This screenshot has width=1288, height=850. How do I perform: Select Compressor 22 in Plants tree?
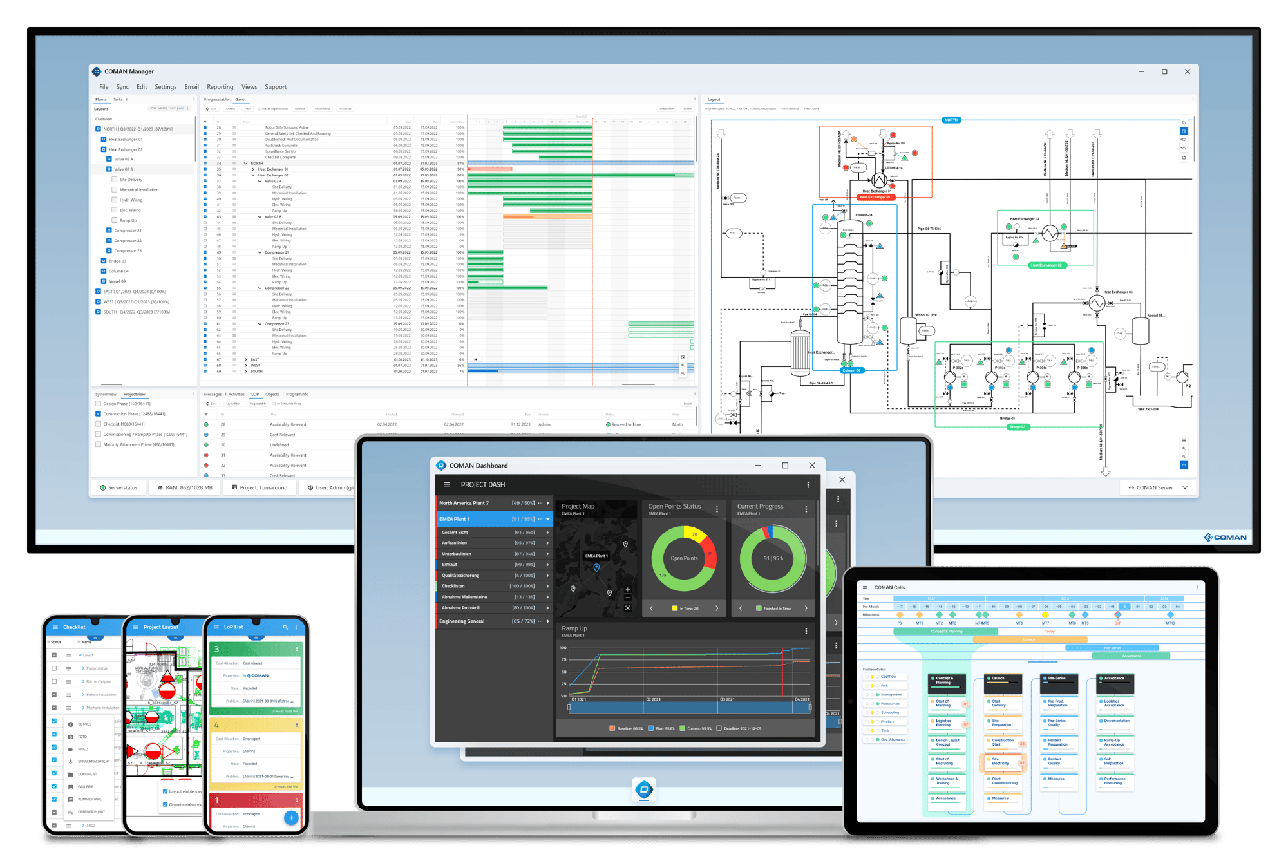128,241
